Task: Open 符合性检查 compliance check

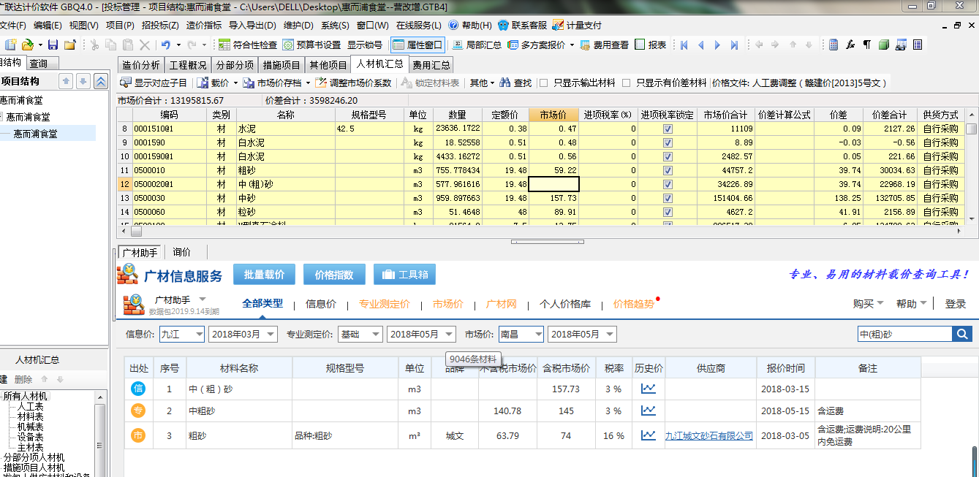Action: [248, 45]
